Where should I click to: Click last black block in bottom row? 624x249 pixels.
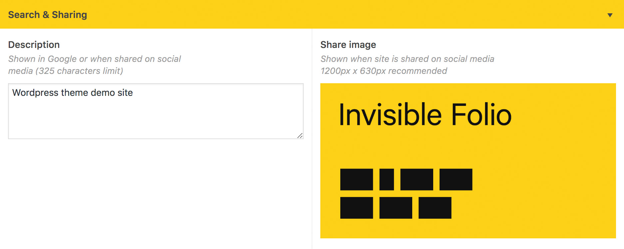435,208
